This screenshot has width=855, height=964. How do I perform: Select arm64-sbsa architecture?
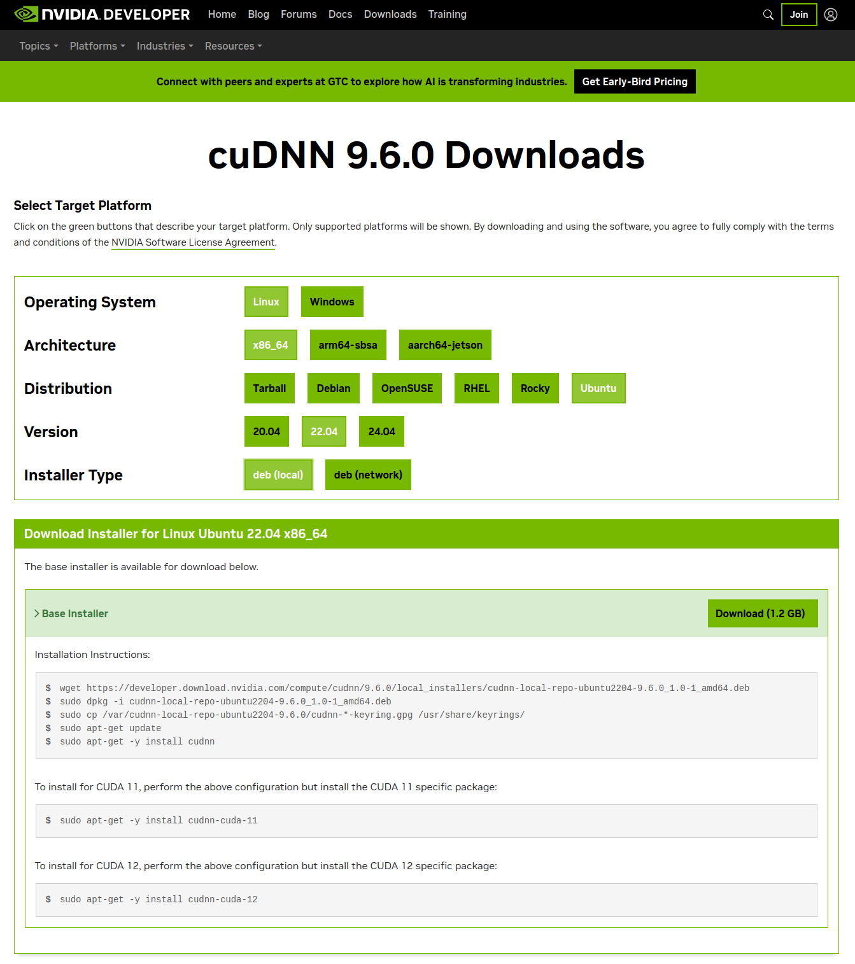[x=348, y=345]
